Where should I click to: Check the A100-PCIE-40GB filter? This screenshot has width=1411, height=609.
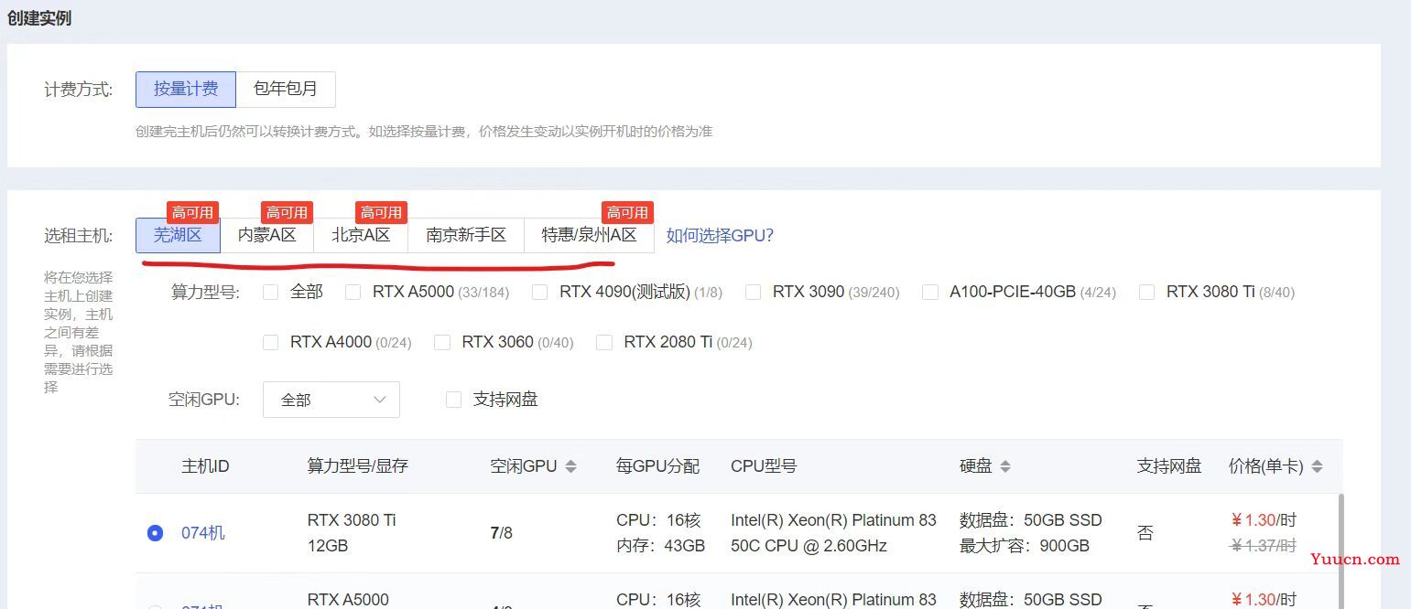click(929, 292)
